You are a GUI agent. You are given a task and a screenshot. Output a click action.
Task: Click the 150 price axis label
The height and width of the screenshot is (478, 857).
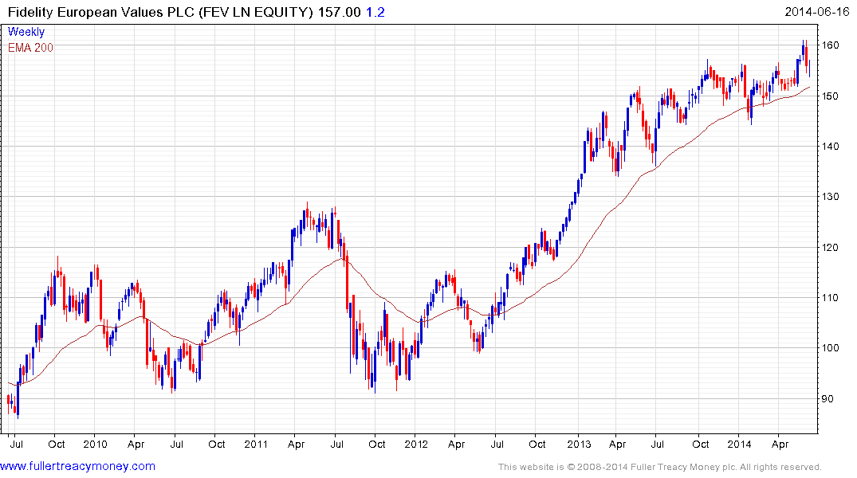[x=831, y=96]
